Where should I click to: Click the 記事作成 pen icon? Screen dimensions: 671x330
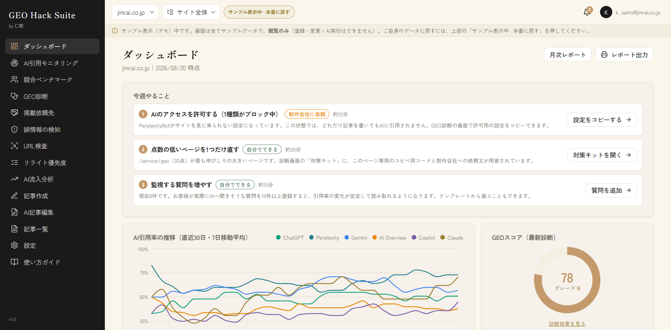click(x=14, y=196)
